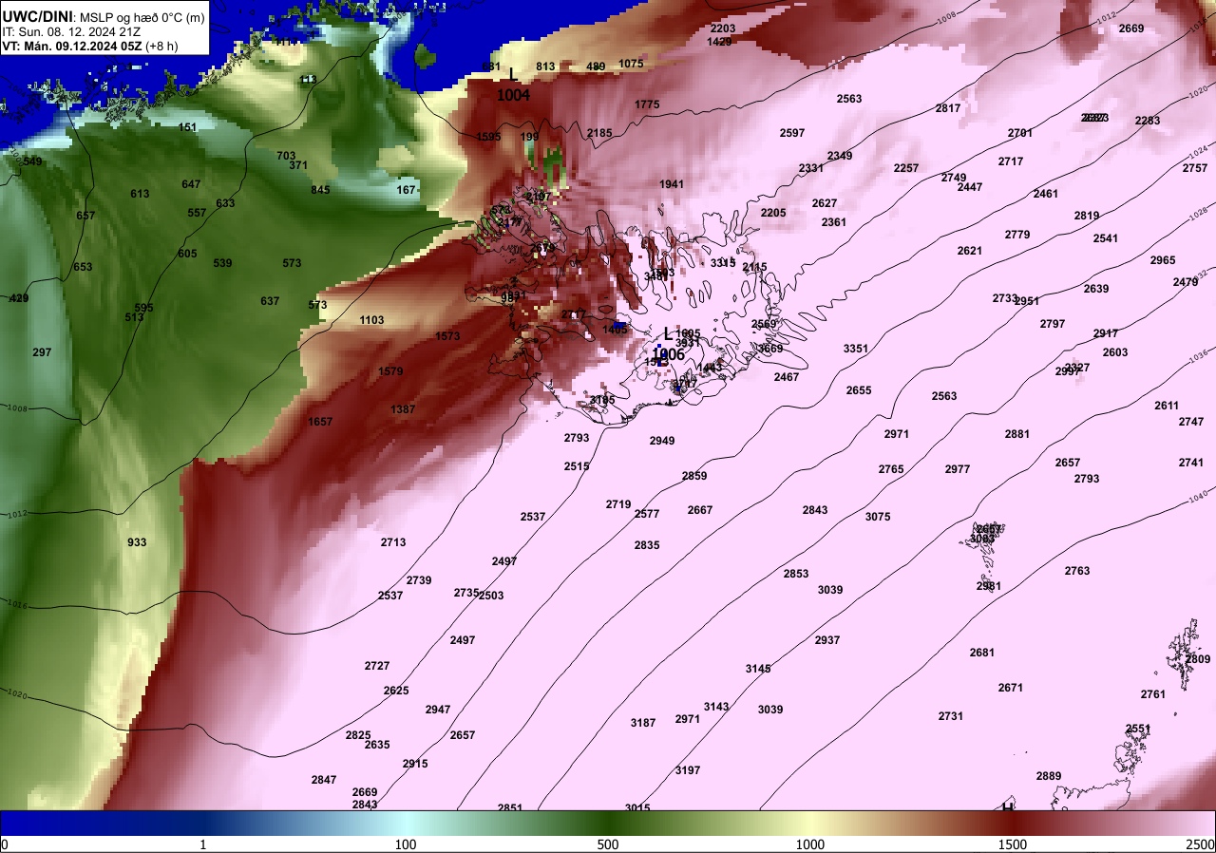Click the freezing height value 2881
This screenshot has height=853, width=1216.
(x=1017, y=434)
